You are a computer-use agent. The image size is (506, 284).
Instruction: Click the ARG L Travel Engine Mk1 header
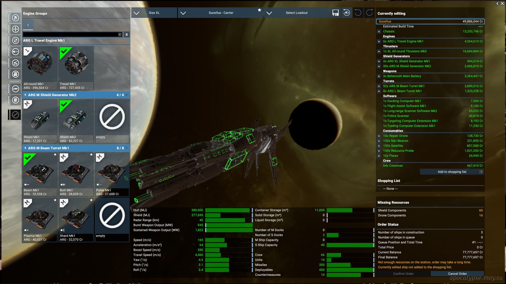(x=76, y=41)
